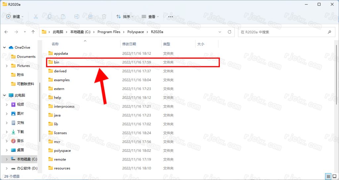This screenshot has width=339, height=180.
Task: Click the Rename icon in toolbar
Action: click(x=76, y=17)
